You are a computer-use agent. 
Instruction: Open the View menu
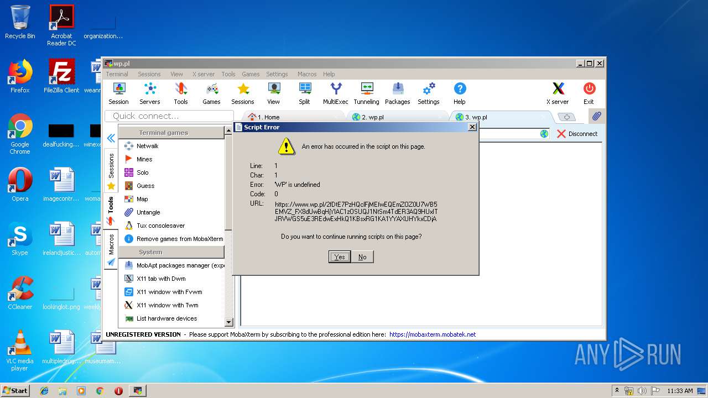(x=176, y=74)
